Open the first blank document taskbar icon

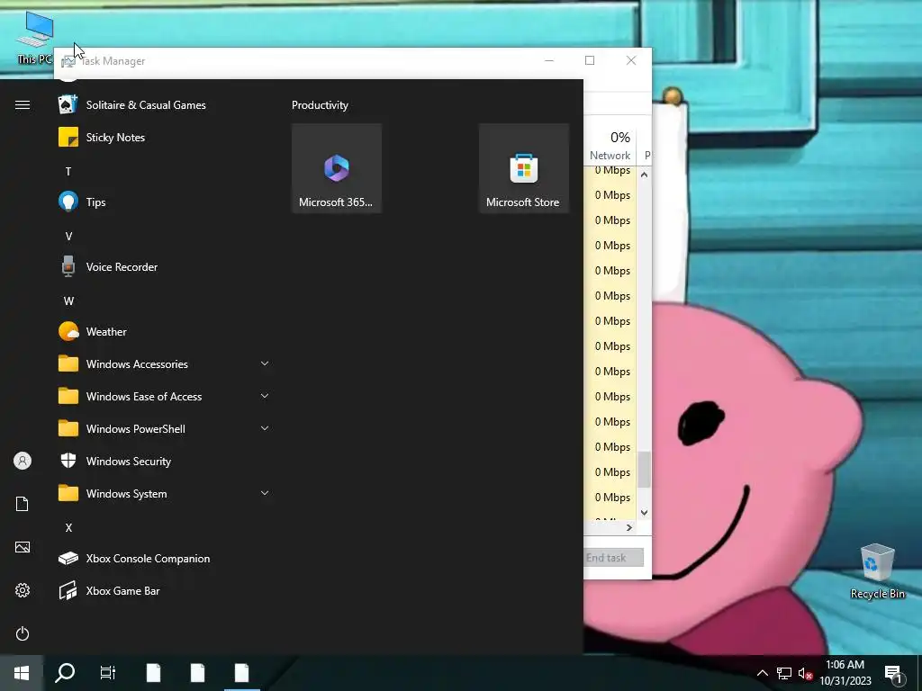(153, 673)
